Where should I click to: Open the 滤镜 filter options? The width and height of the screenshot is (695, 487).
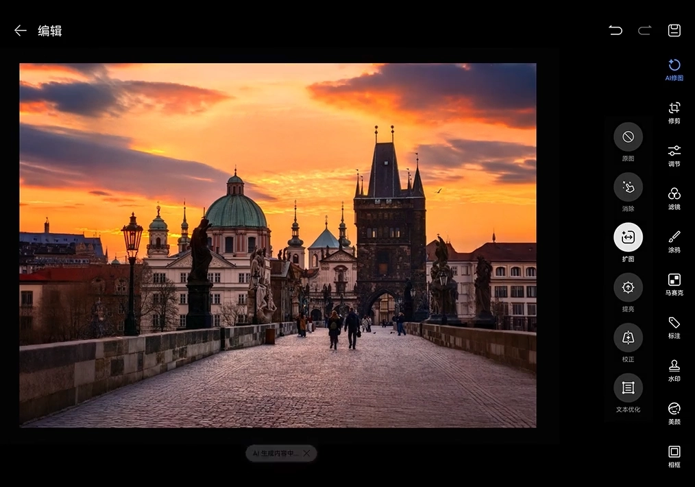click(x=674, y=198)
